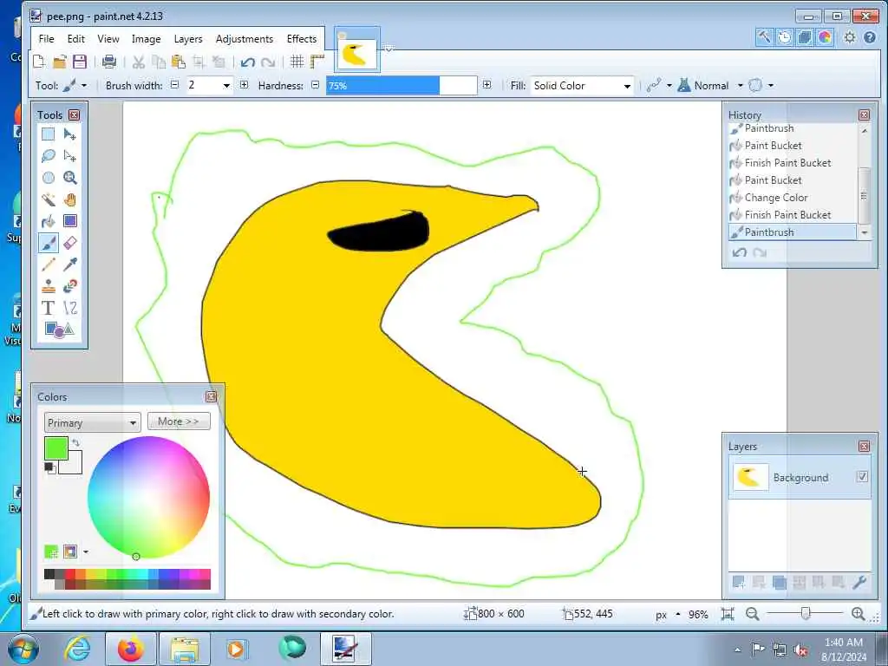Open the Image menu

pyautogui.click(x=146, y=38)
